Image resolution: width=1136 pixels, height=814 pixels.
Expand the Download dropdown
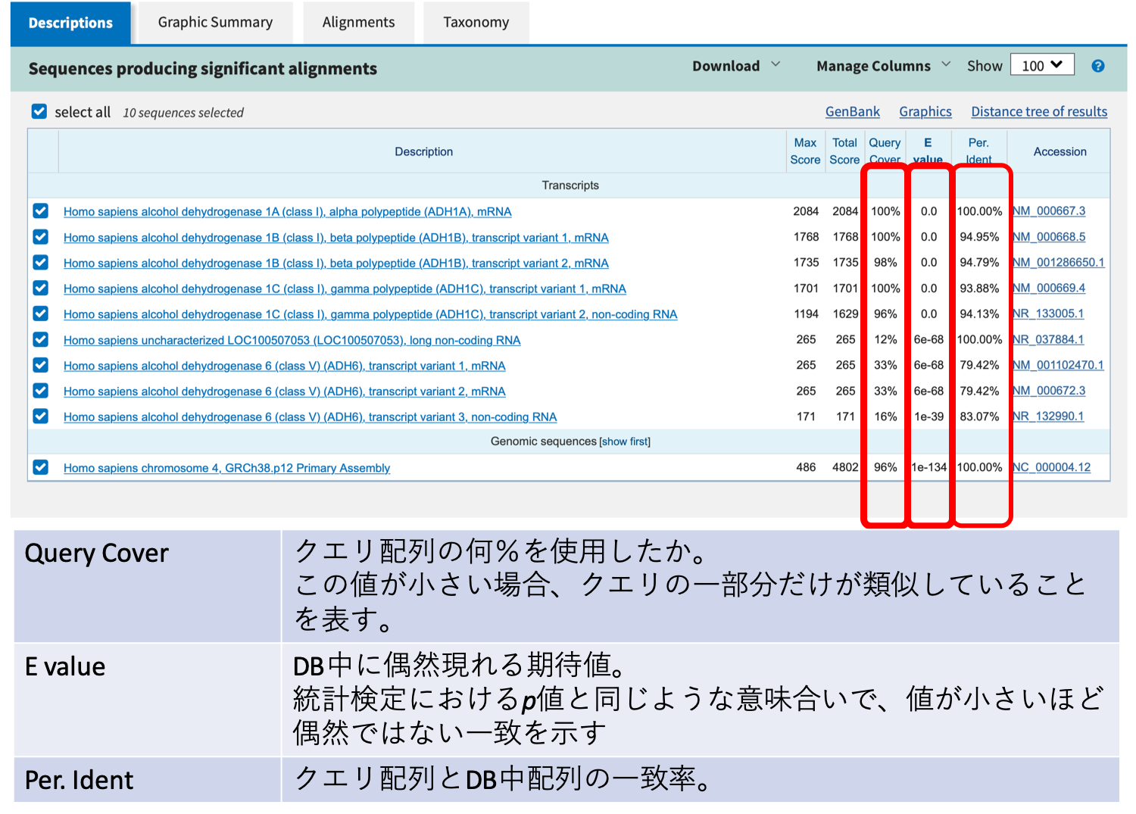coord(735,66)
